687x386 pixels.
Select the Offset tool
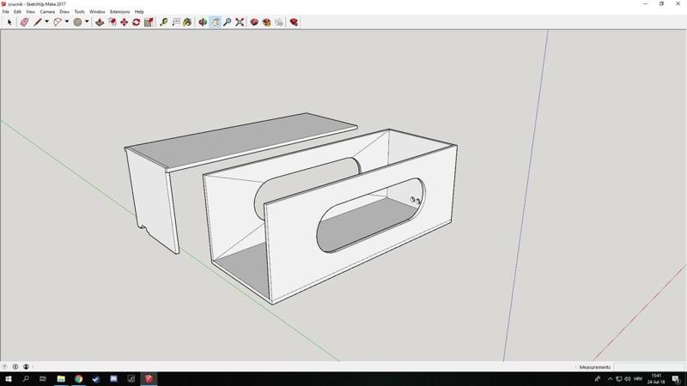coord(112,22)
